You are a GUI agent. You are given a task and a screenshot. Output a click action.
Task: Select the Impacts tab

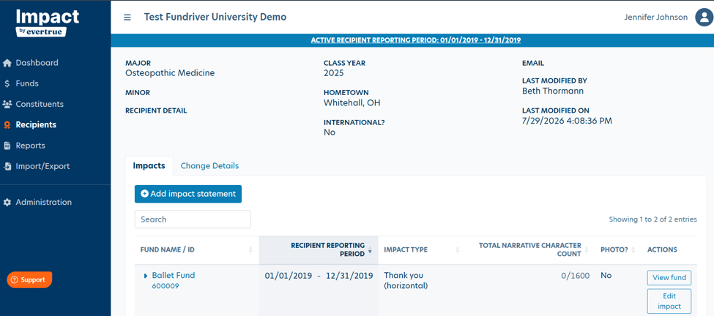(149, 166)
